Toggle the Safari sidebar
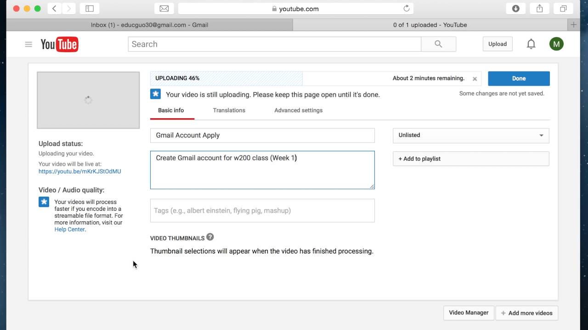 [x=90, y=9]
